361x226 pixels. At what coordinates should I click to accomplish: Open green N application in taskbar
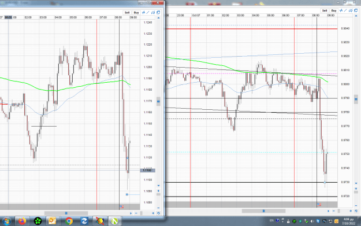(x=115, y=221)
